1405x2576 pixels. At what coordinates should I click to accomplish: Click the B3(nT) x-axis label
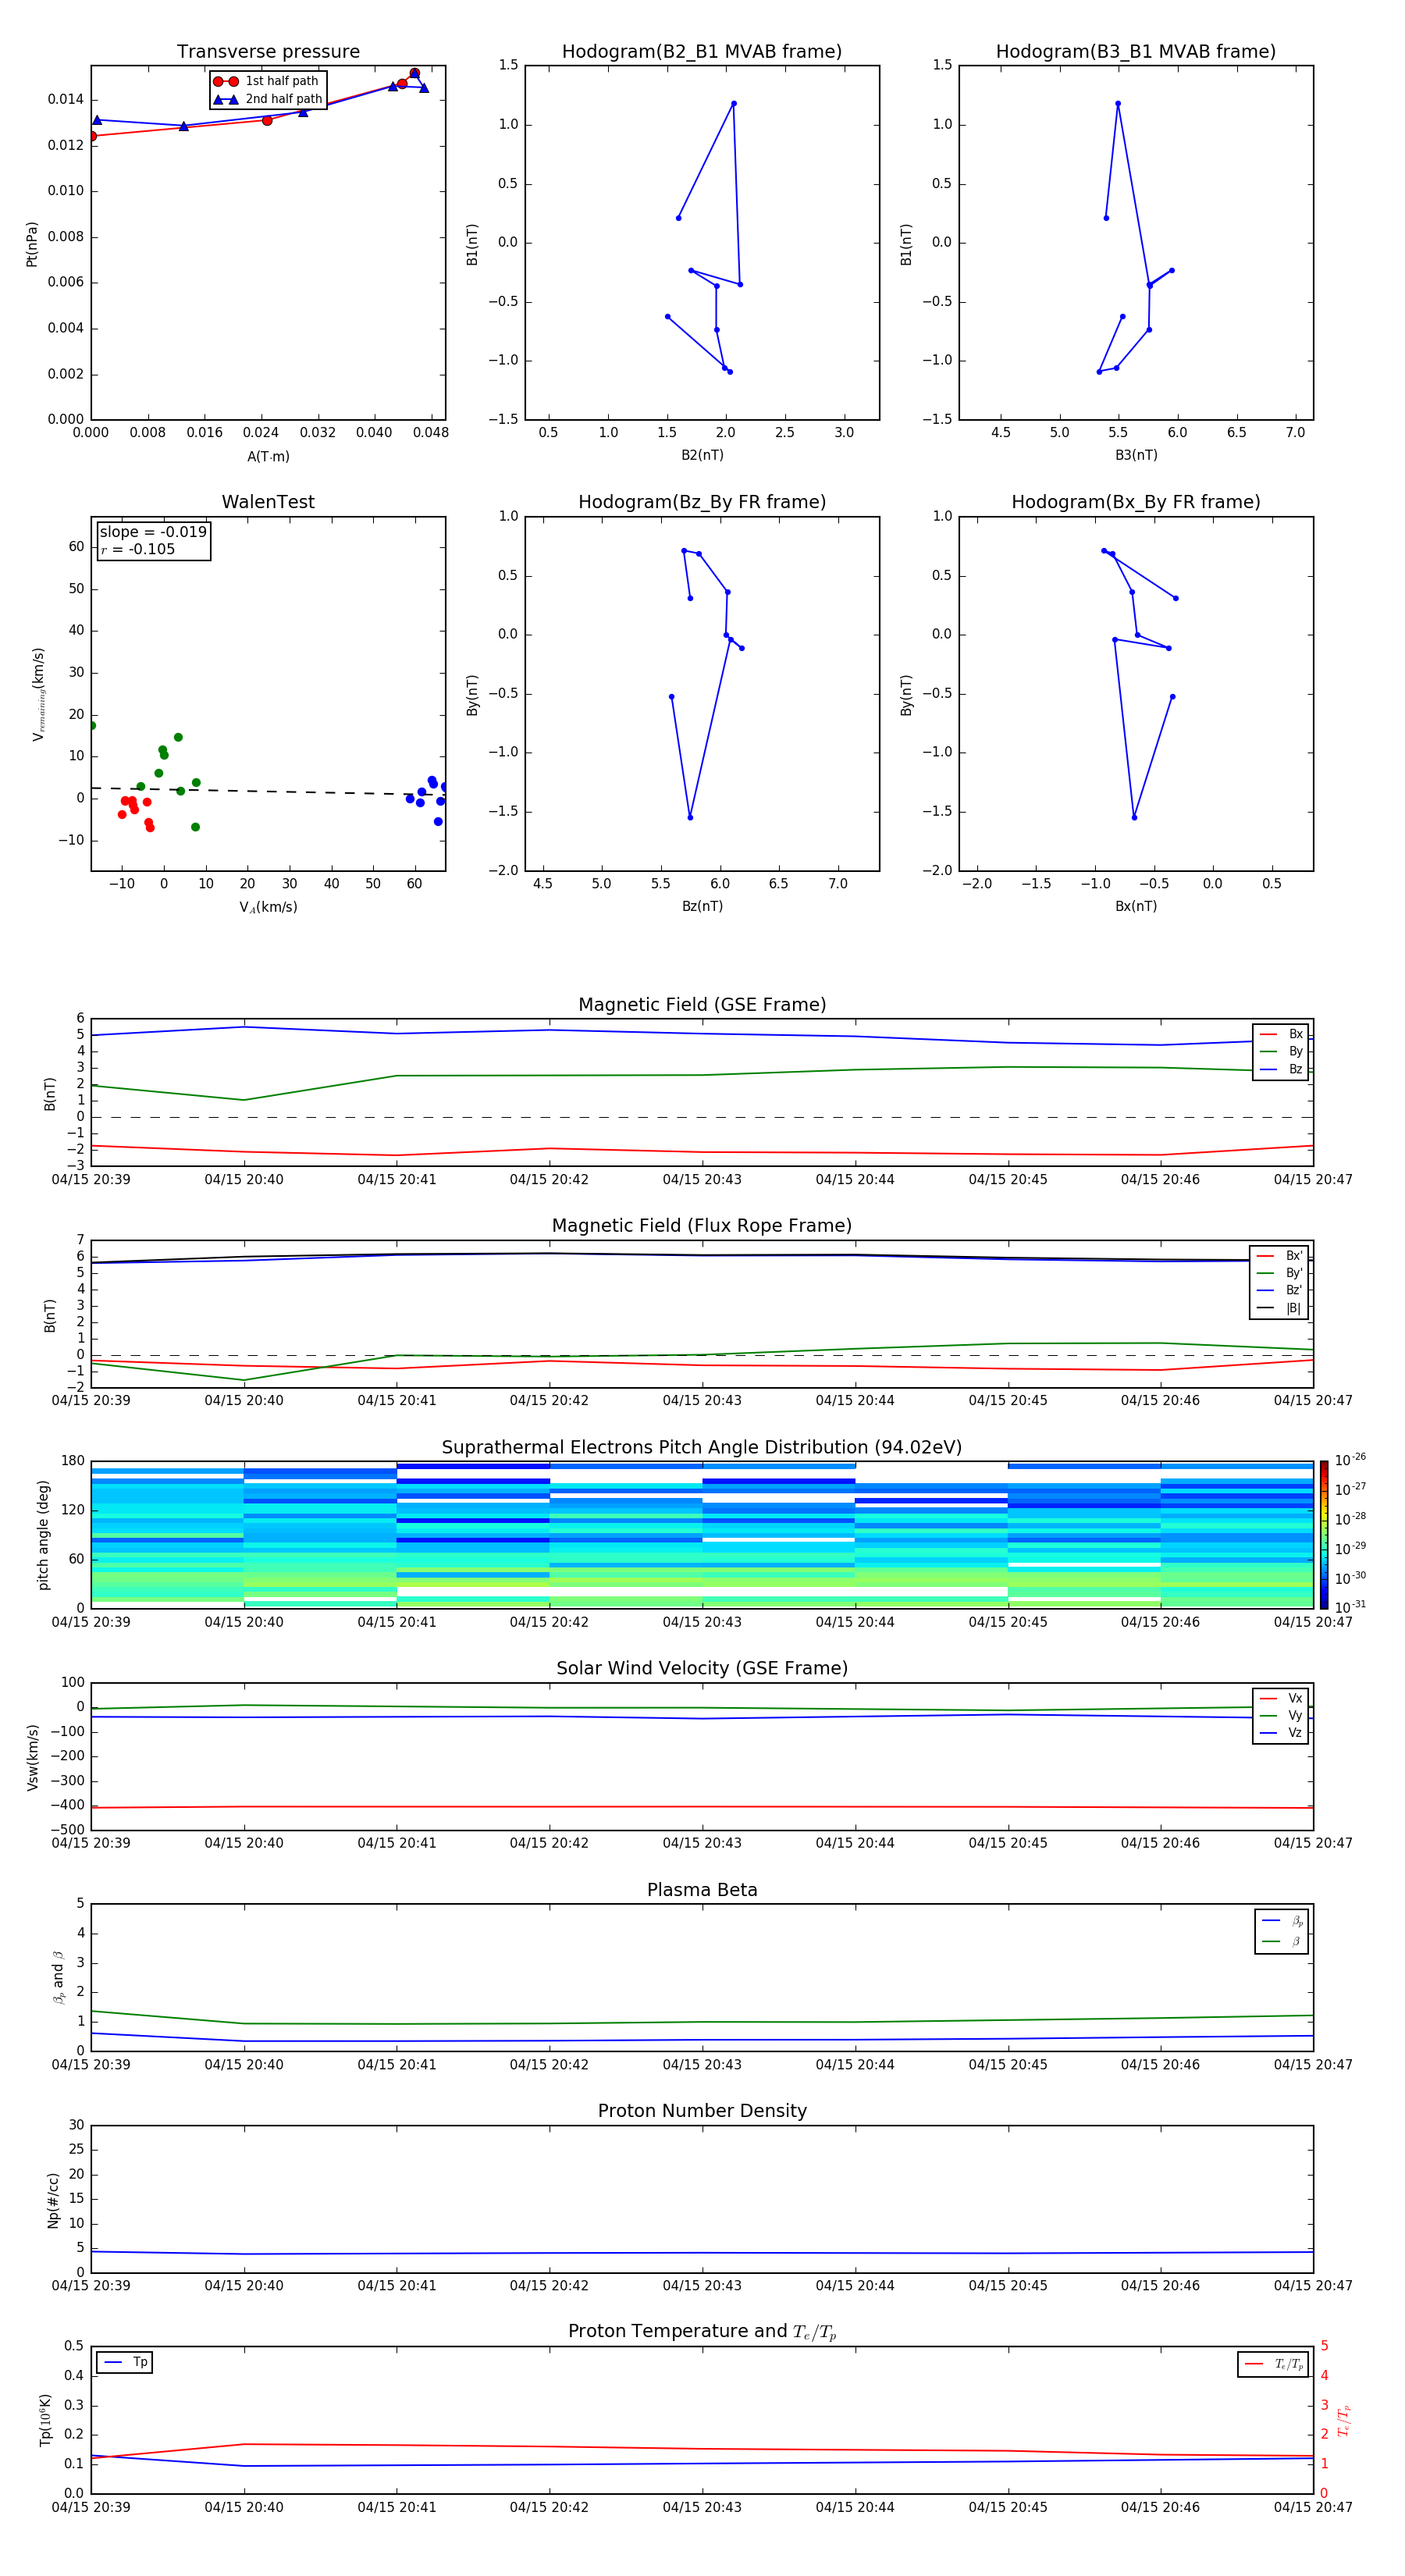coord(1136,455)
